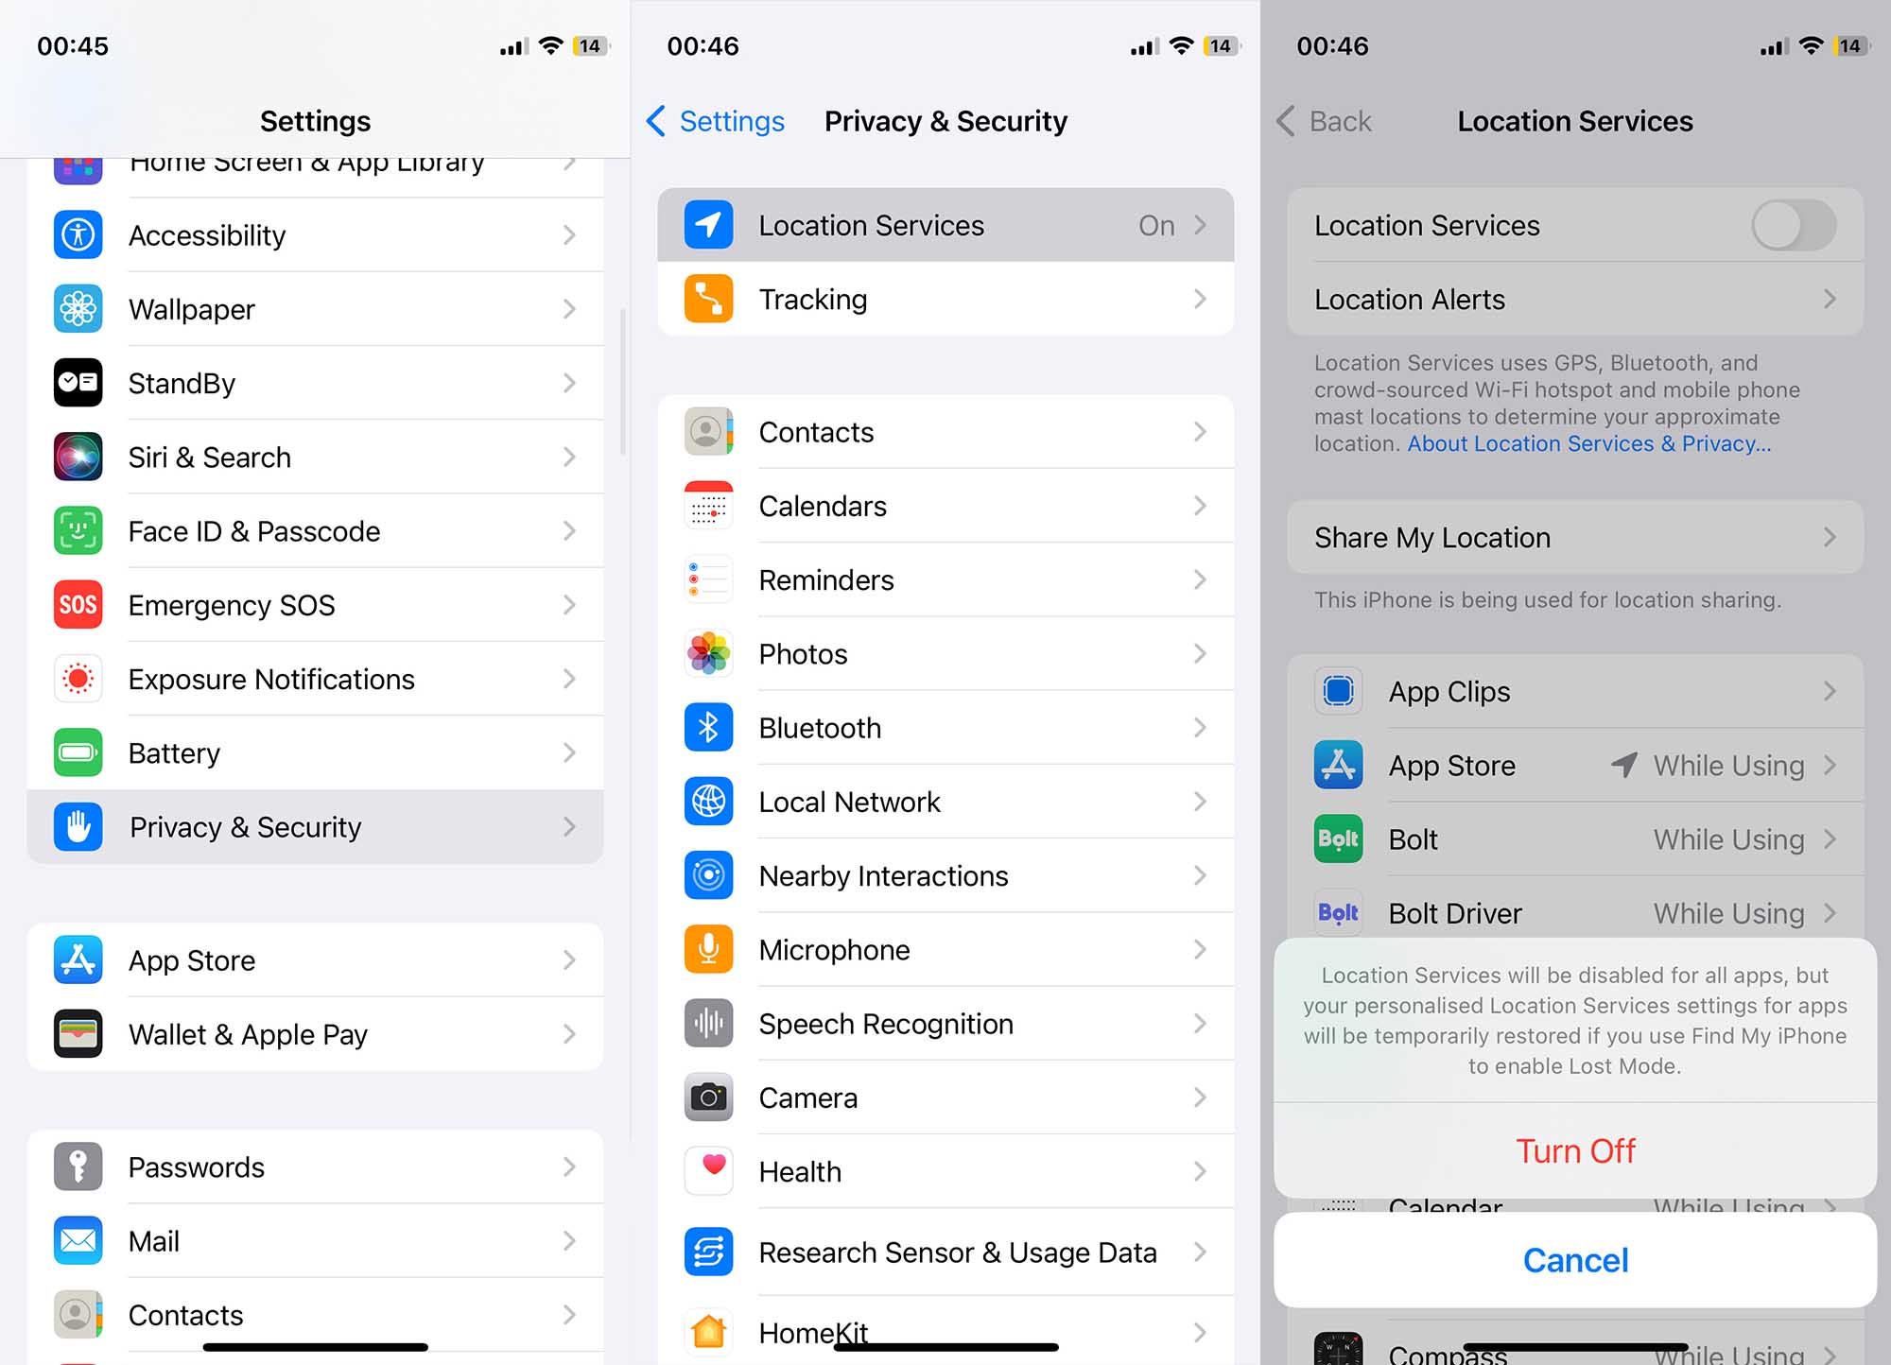Tap Turn Off to disable Location Services
The image size is (1891, 1365).
pyautogui.click(x=1575, y=1149)
